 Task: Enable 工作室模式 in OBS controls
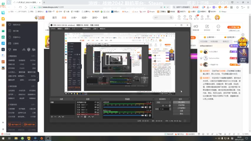tap(181, 108)
